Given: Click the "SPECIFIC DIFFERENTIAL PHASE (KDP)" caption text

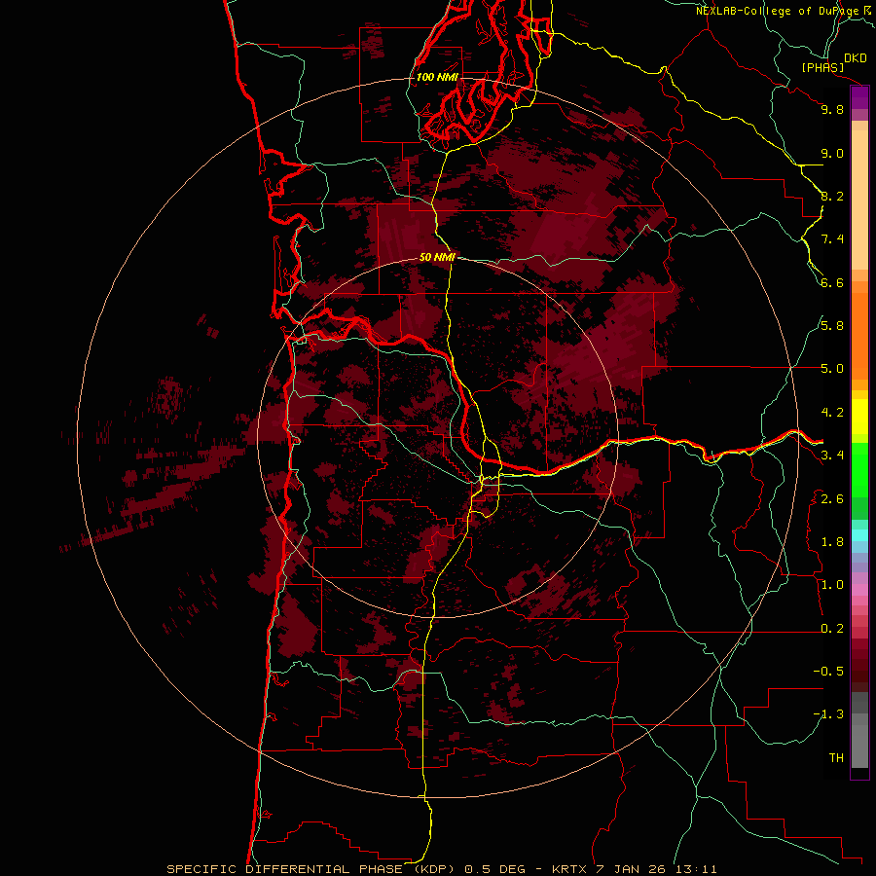Looking at the screenshot, I should point(310,869).
